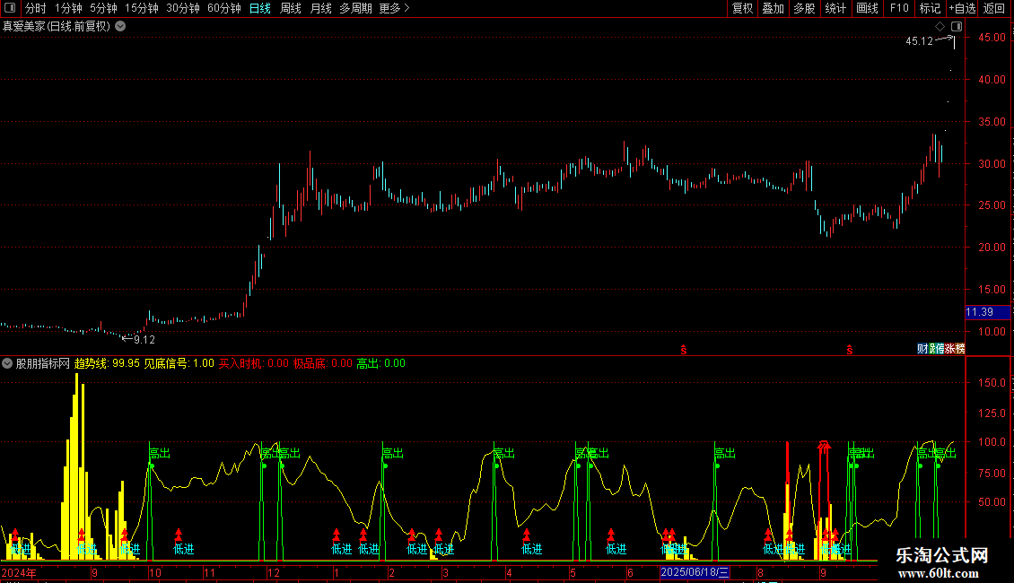Screen dimensions: 1014x583
Task: Open the 统计 statistics tool
Action: (x=835, y=8)
